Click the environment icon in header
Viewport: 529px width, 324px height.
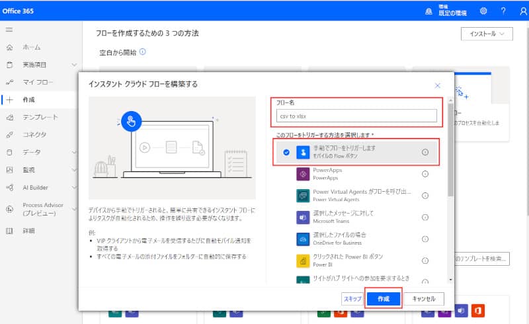pyautogui.click(x=428, y=11)
